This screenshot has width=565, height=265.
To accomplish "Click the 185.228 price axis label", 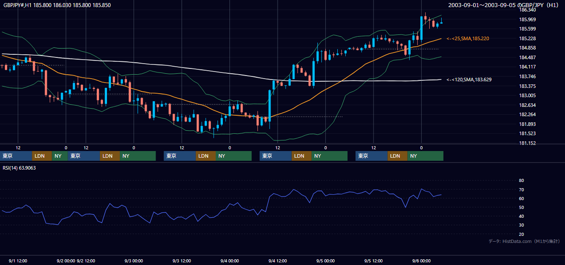I will pos(527,38).
